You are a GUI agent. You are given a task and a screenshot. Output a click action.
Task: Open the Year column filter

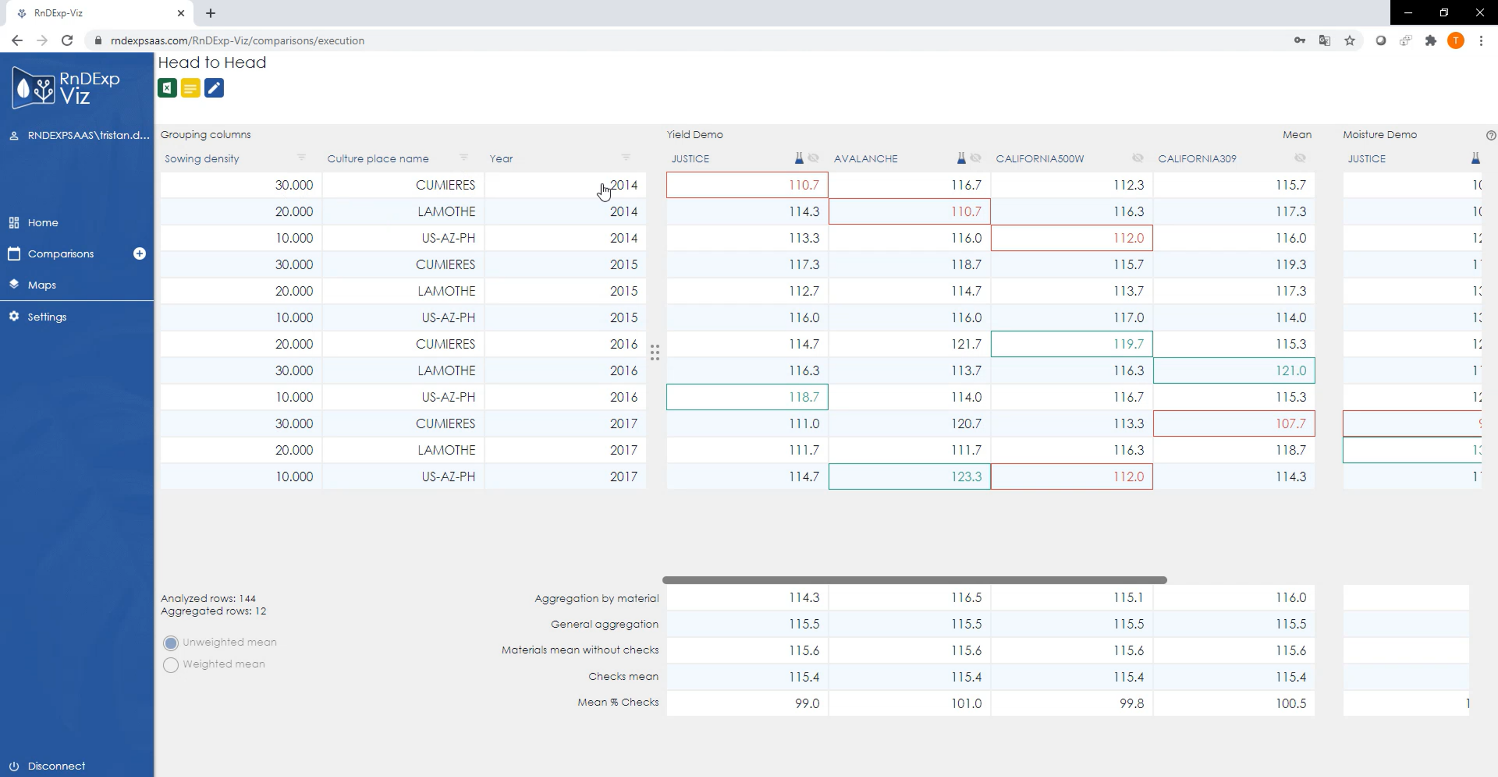626,157
